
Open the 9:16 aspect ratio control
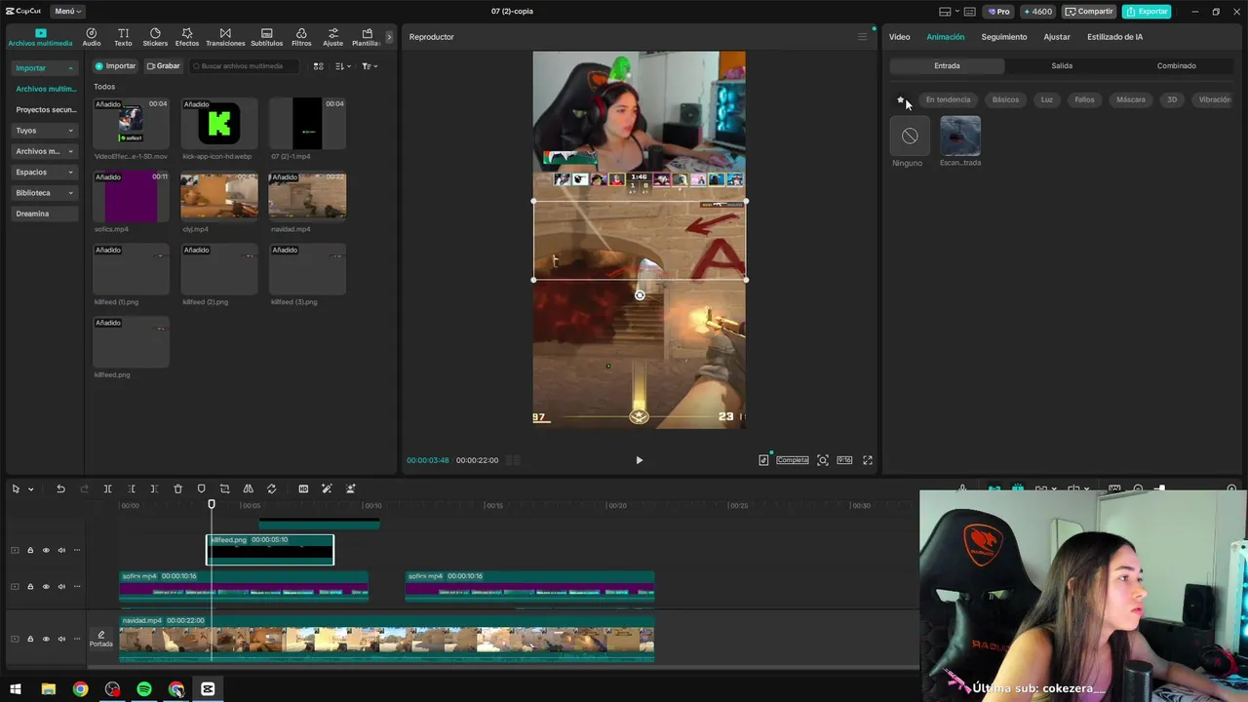click(844, 460)
